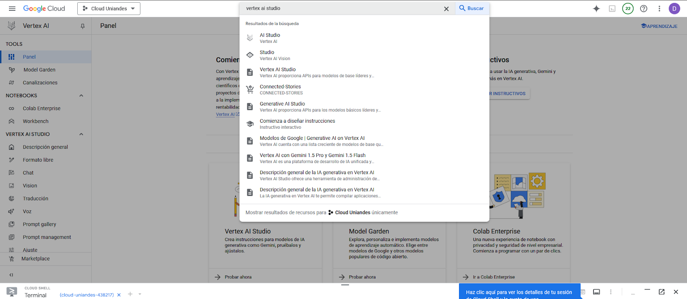Add a new Cloud Shell terminal tab
Screen dimensions: 687x299
tap(130, 294)
